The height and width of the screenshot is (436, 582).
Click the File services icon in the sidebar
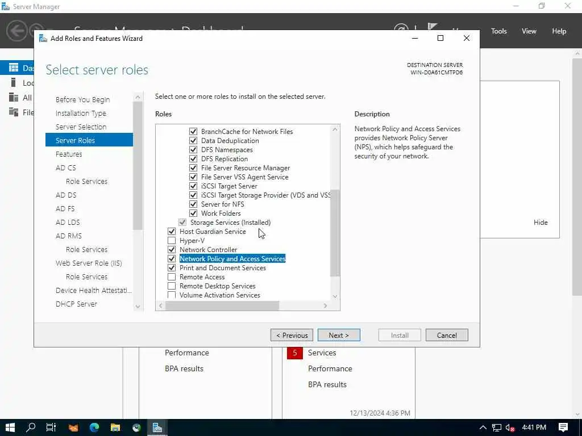click(x=14, y=112)
